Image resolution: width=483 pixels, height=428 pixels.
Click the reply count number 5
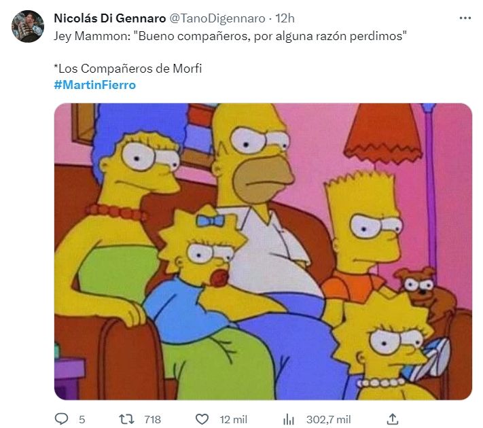tap(82, 419)
